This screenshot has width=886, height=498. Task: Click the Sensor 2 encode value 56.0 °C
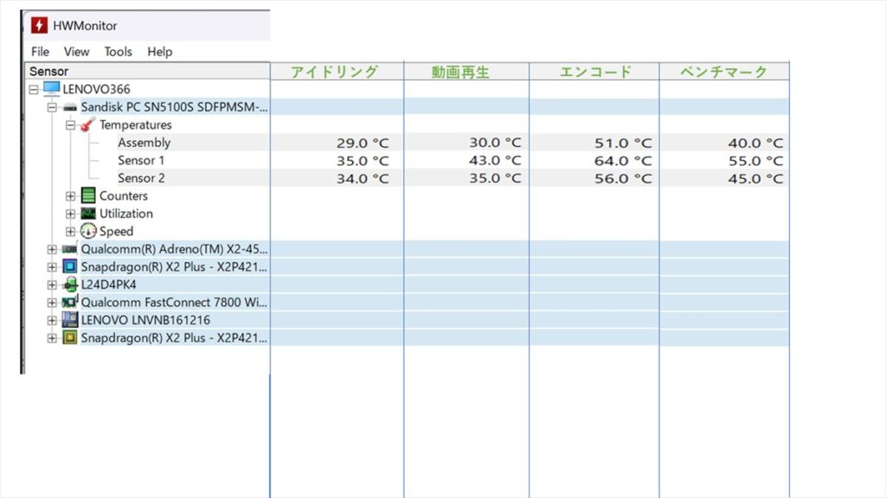pyautogui.click(x=623, y=178)
